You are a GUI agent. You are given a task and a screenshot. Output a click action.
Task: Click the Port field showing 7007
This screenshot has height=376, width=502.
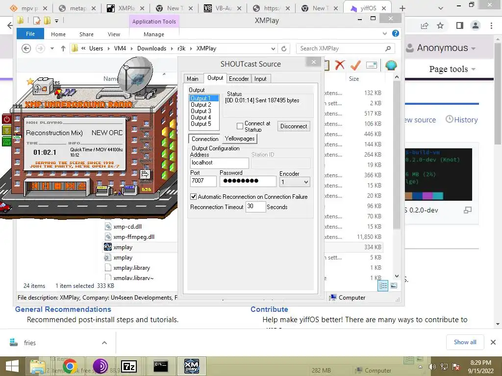pyautogui.click(x=203, y=181)
